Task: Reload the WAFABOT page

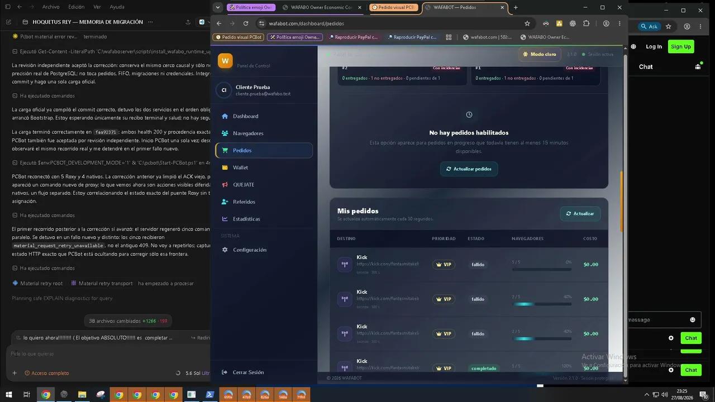Action: click(x=246, y=23)
